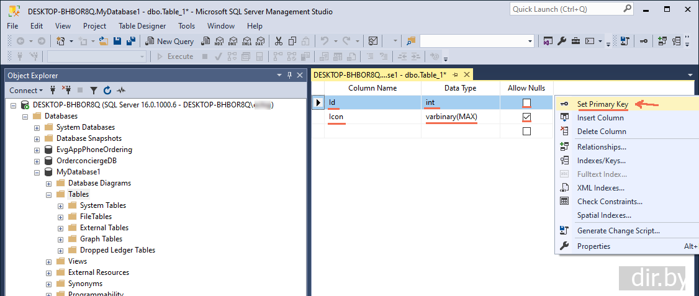Click the Relationships toolbar icon
699x296 pixels.
pyautogui.click(x=662, y=41)
